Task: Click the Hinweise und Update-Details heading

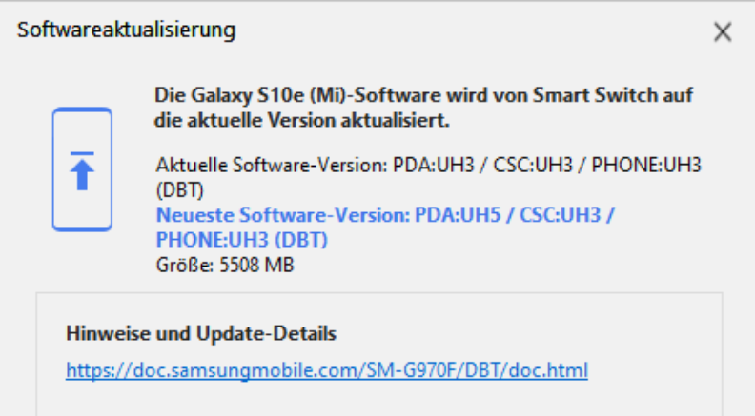Action: (x=201, y=333)
